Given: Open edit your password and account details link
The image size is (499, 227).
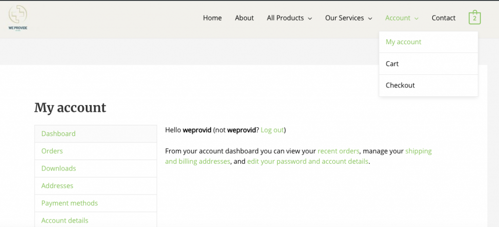Looking at the screenshot, I should [308, 161].
